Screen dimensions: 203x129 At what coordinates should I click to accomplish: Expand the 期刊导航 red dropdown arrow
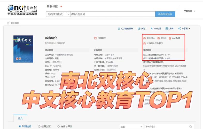click(x=61, y=7)
